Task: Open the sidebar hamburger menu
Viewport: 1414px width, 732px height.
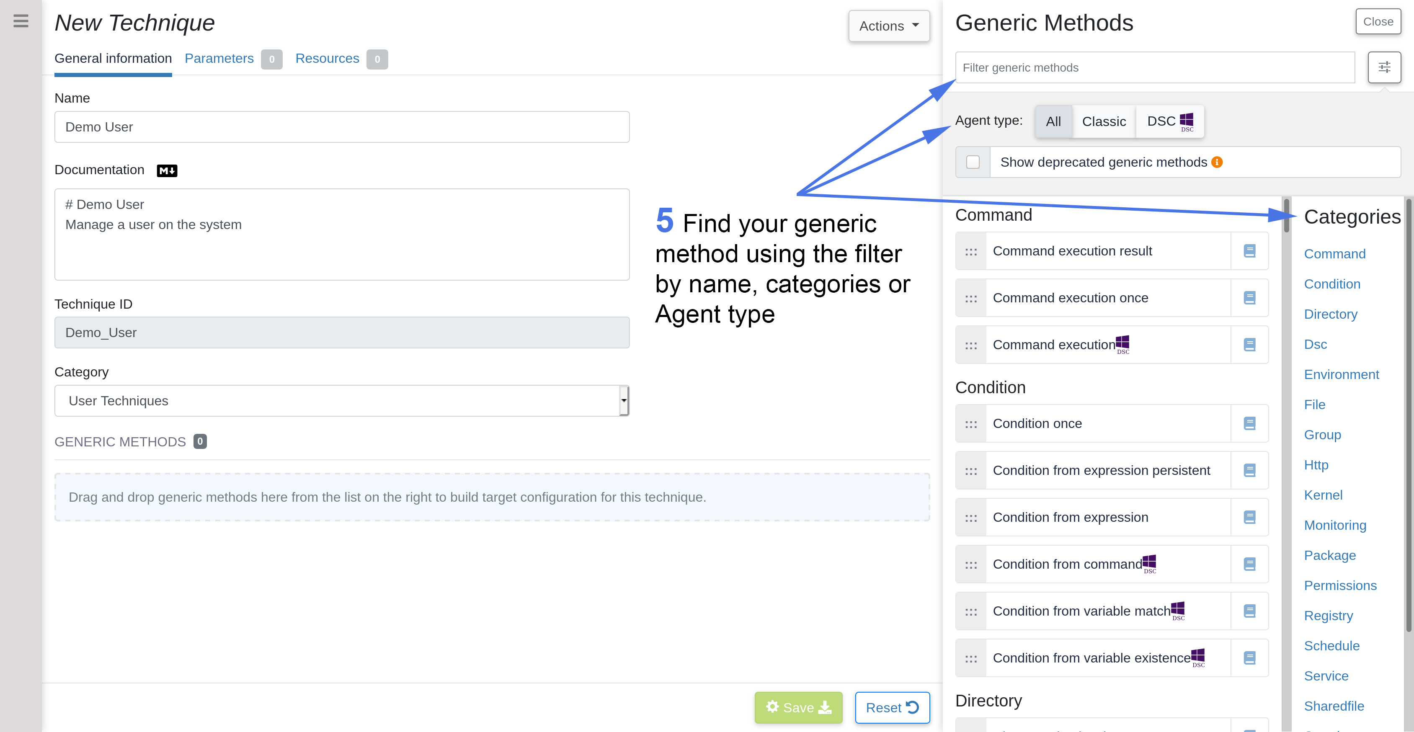Action: click(20, 21)
